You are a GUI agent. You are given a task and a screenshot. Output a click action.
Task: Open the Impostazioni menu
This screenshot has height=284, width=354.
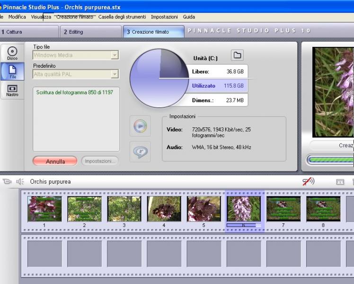[164, 17]
